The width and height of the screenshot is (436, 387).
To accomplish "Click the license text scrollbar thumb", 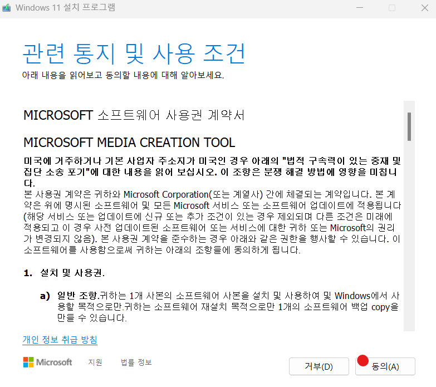I will coord(409,126).
